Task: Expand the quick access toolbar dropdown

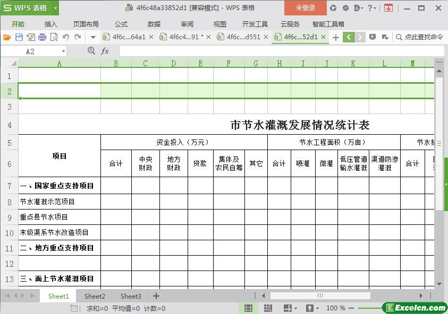Action: [93, 37]
